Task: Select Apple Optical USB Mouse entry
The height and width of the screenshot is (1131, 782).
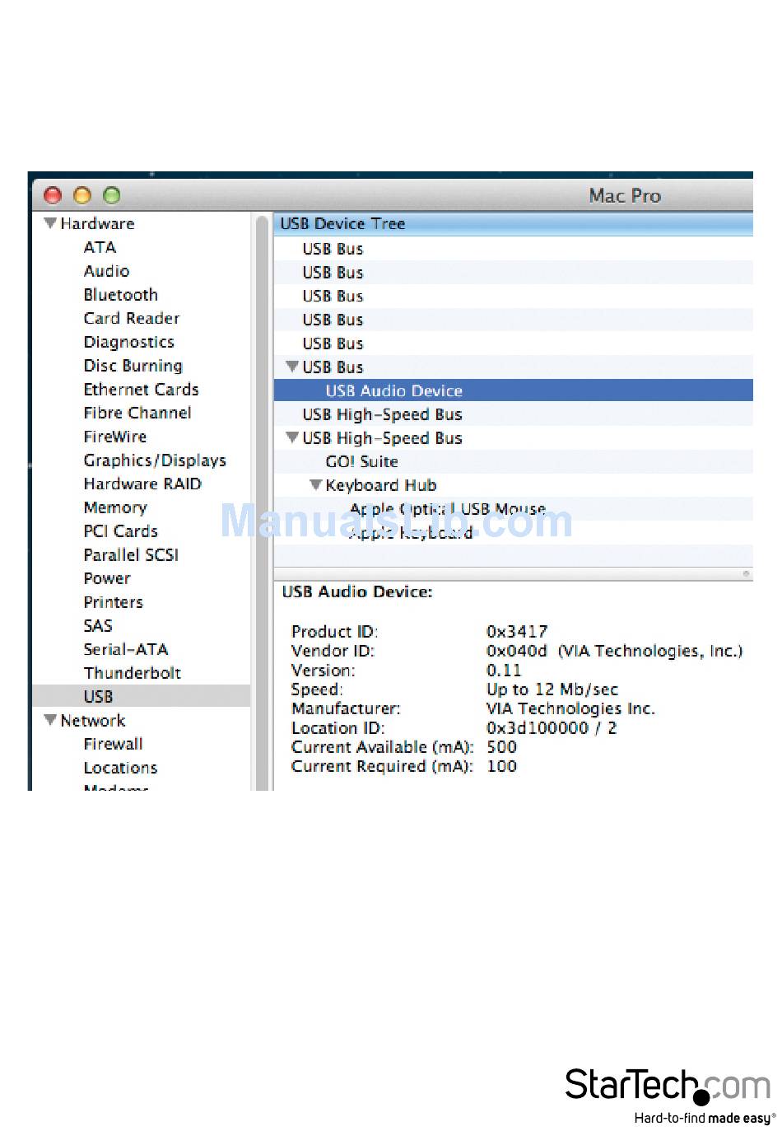Action: click(448, 509)
